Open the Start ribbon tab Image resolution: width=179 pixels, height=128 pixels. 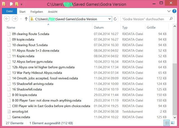coord(22,12)
